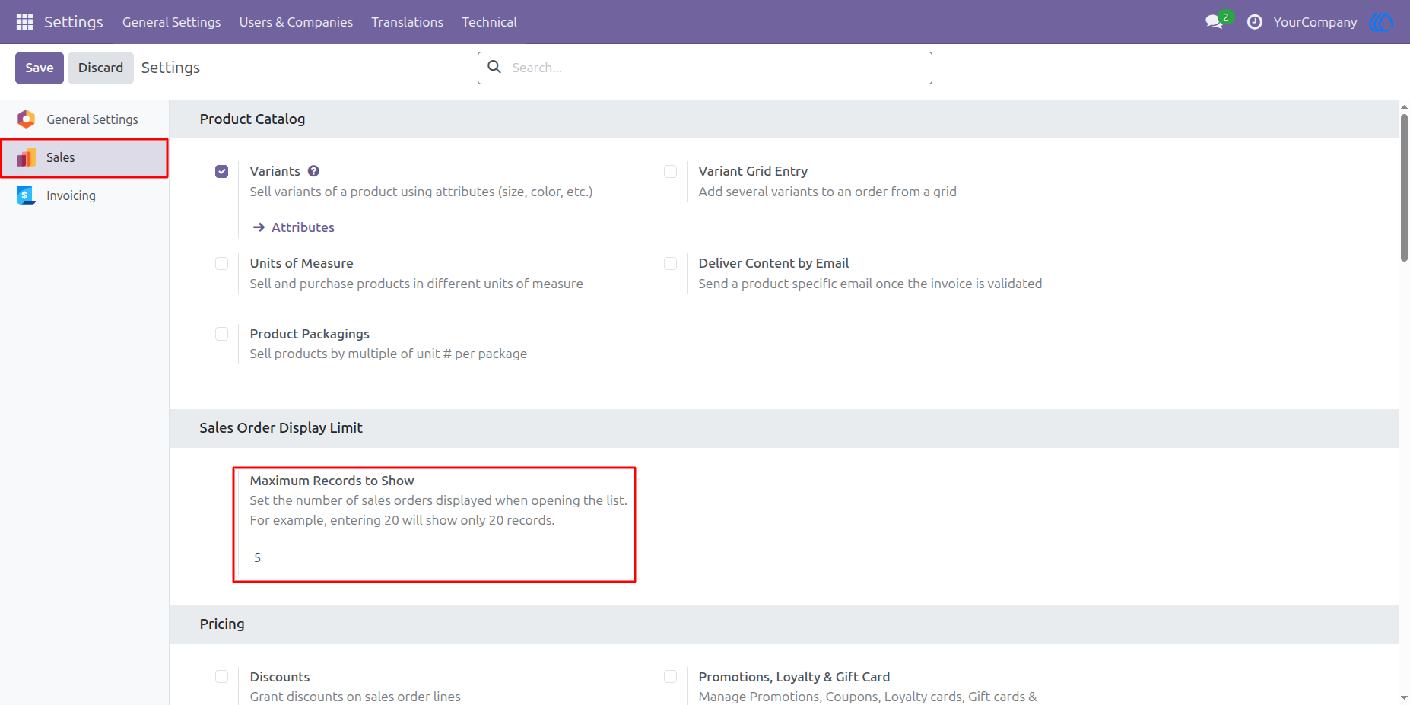Open the apps grid menu icon

point(24,22)
